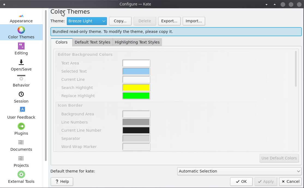Click the title bar keep-below down arrow
This screenshot has width=304, height=188.
click(267, 4)
